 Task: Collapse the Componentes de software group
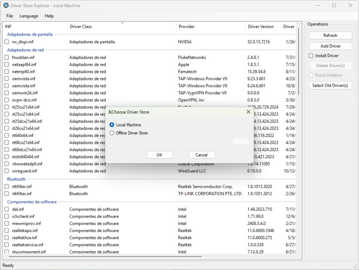(32, 201)
